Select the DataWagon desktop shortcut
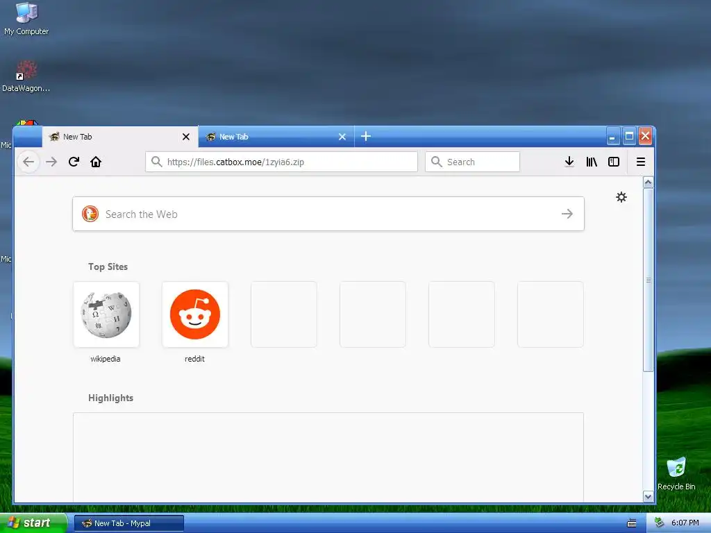 [26, 76]
